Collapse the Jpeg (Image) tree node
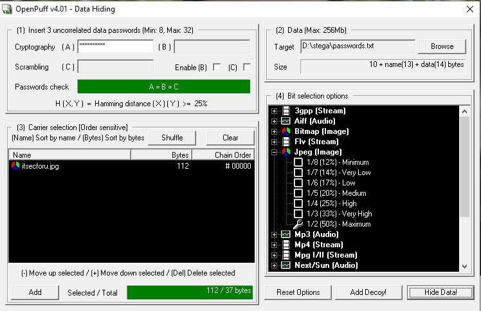Viewport: 481px width, 311px height. (x=275, y=152)
